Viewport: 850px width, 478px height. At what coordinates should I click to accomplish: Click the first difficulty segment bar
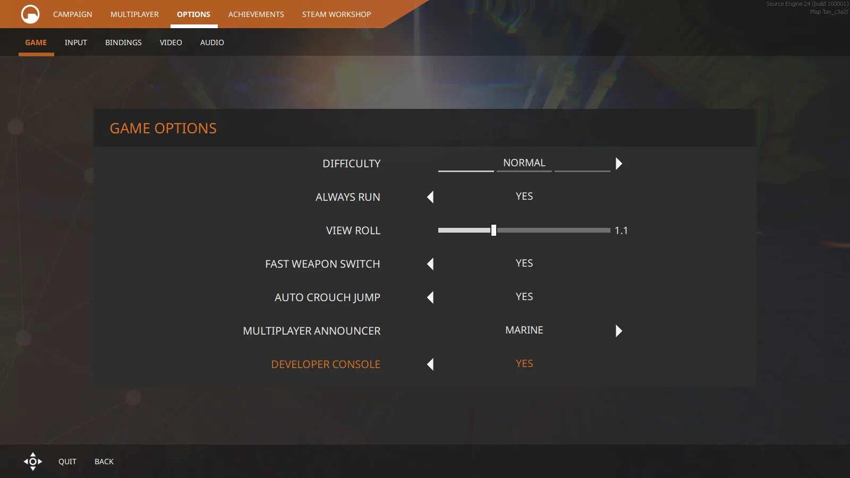(466, 171)
